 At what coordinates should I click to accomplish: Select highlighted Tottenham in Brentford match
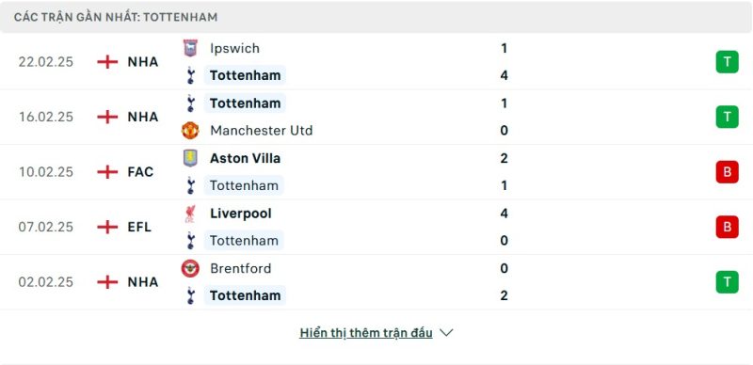(245, 295)
